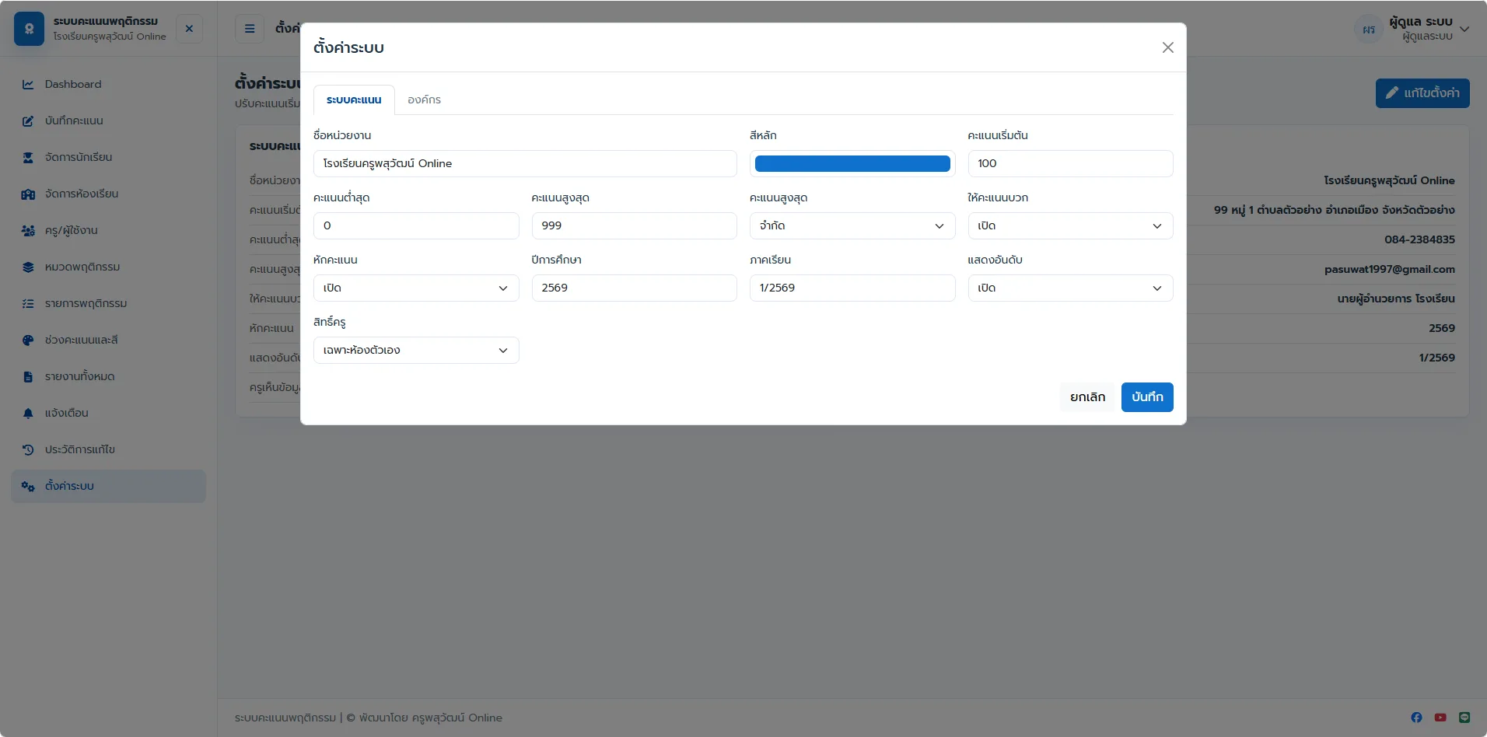The image size is (1487, 737).
Task: Toggle the hamburger menu icon
Action: (250, 29)
